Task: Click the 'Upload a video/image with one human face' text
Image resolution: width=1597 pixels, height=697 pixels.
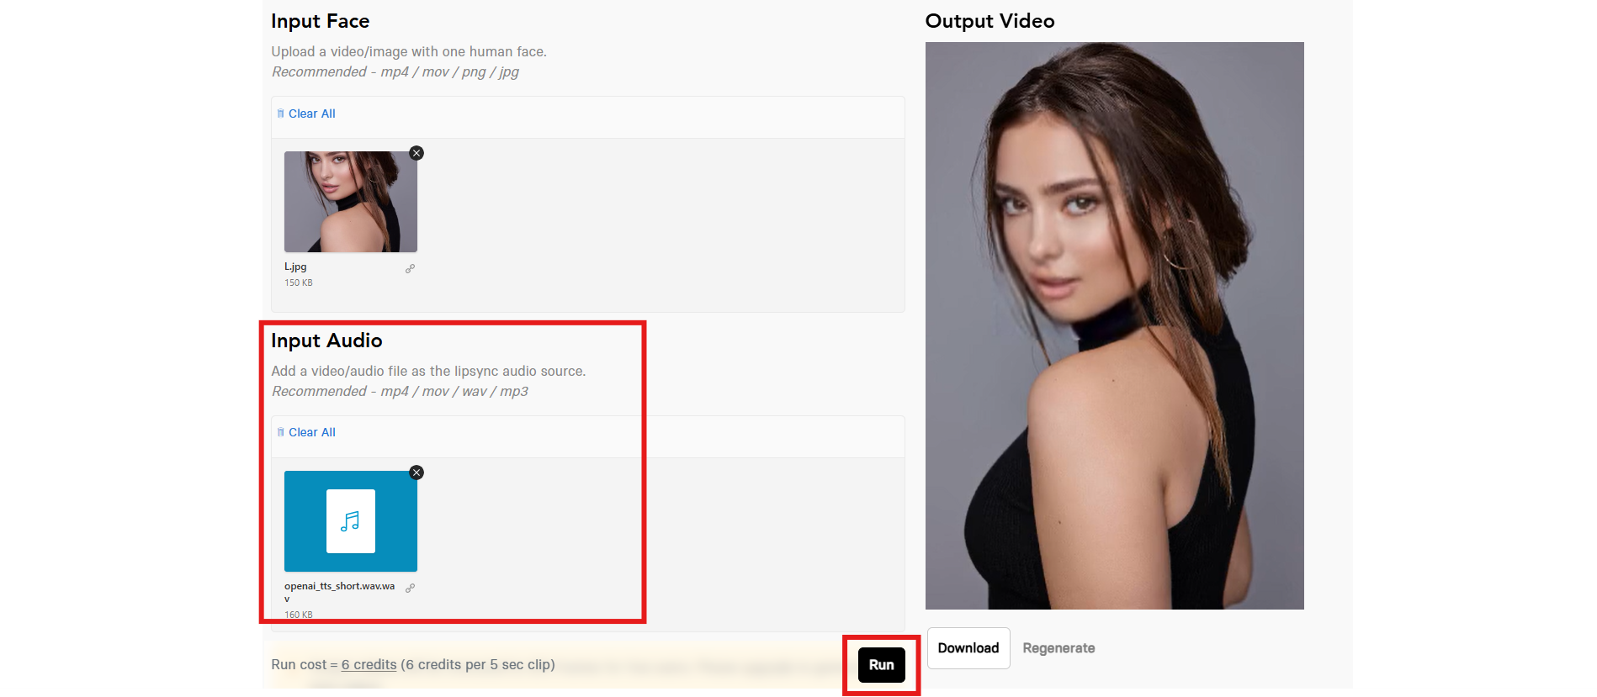Action: [x=409, y=51]
